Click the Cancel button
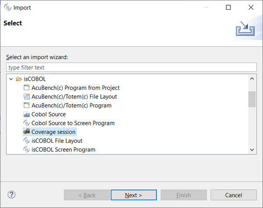This screenshot has width=263, height=208. tap(234, 195)
